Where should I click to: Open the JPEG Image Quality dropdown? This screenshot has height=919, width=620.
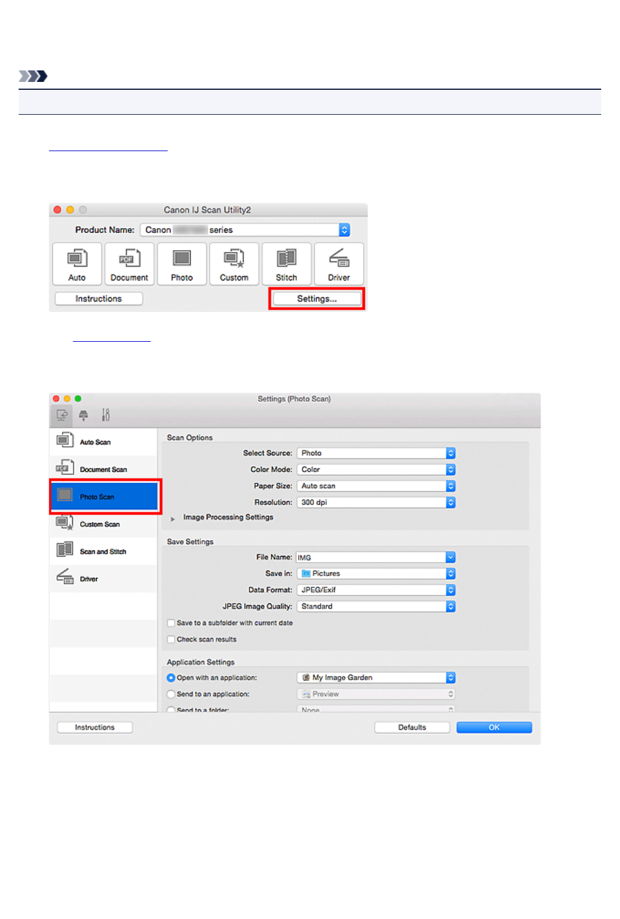376,606
